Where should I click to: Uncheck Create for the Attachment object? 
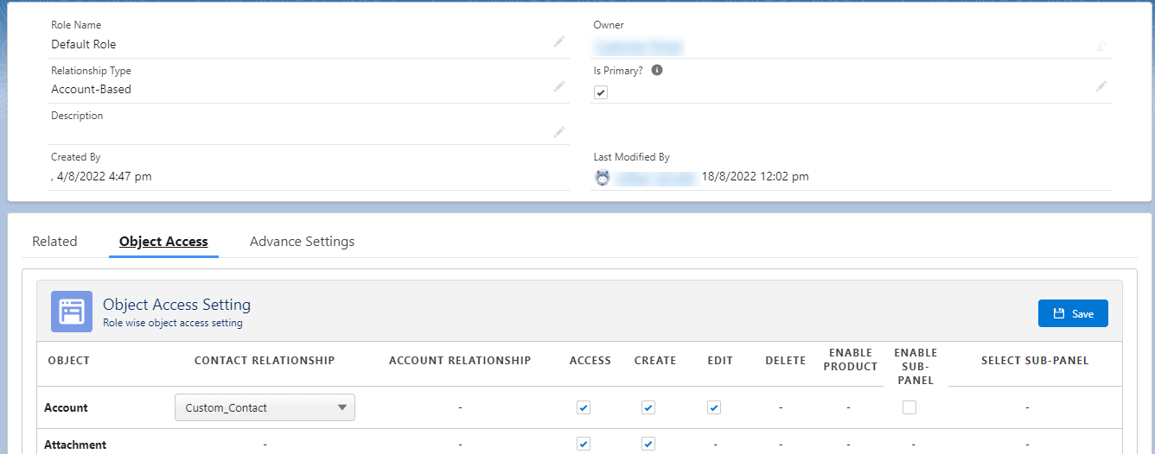(648, 444)
